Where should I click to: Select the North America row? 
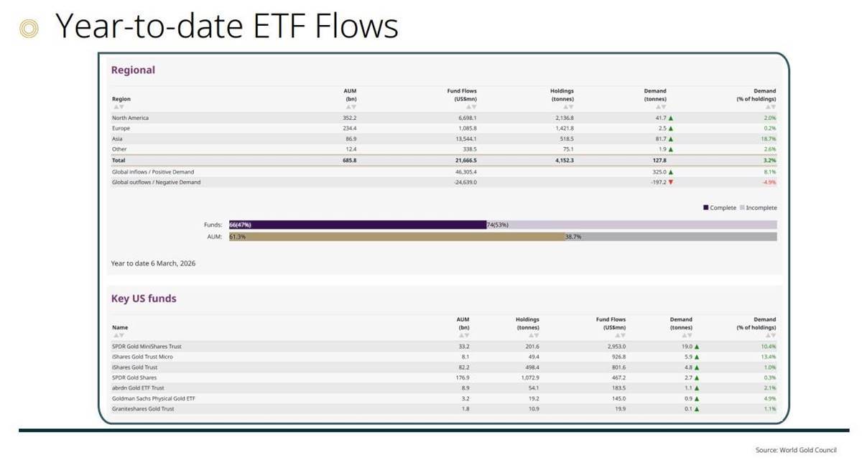(x=130, y=118)
